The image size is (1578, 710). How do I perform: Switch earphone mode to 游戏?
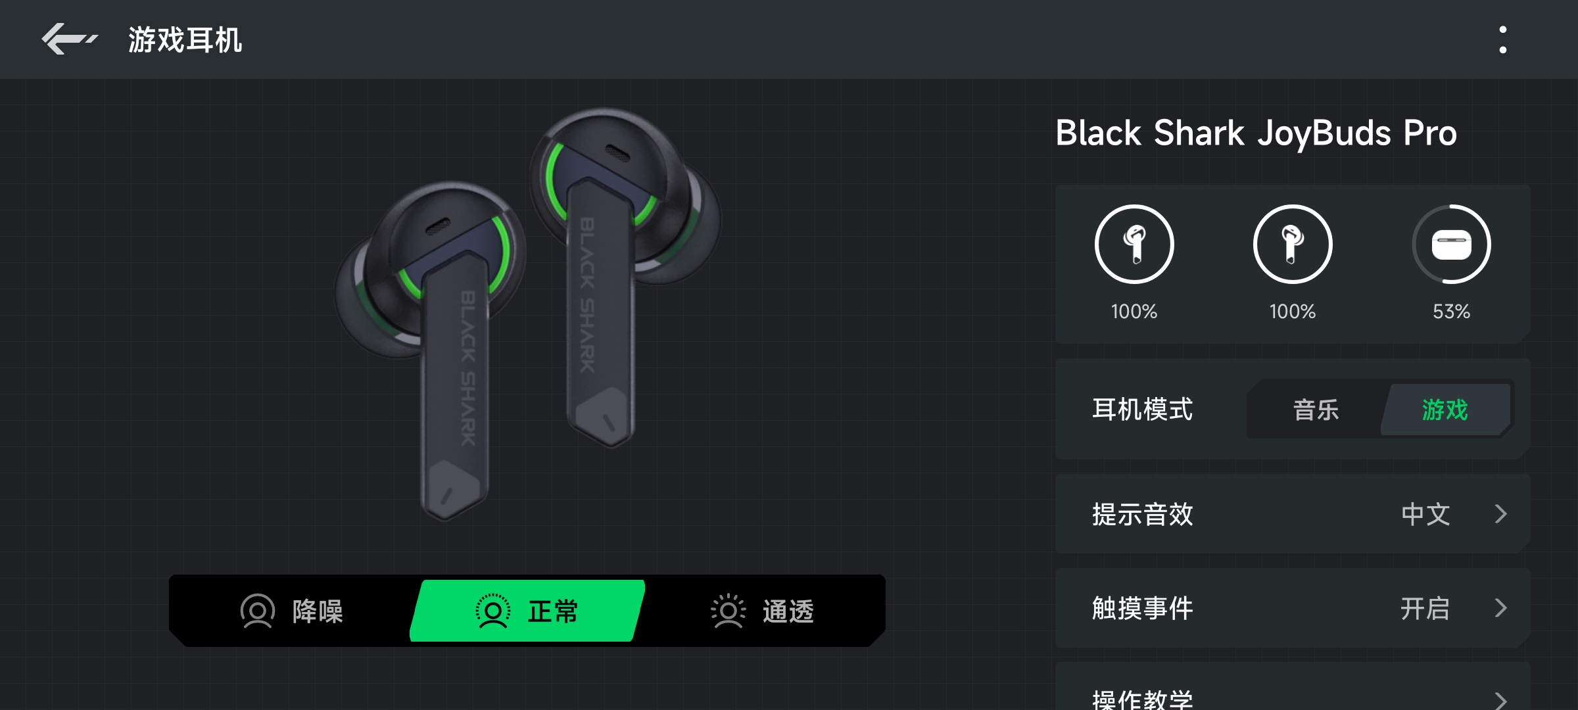click(1445, 410)
